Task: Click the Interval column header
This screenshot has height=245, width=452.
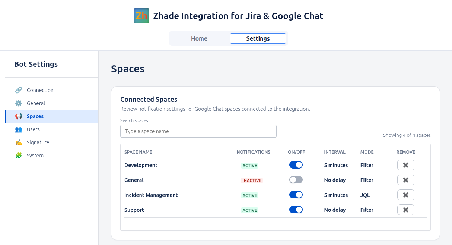Action: click(x=335, y=152)
